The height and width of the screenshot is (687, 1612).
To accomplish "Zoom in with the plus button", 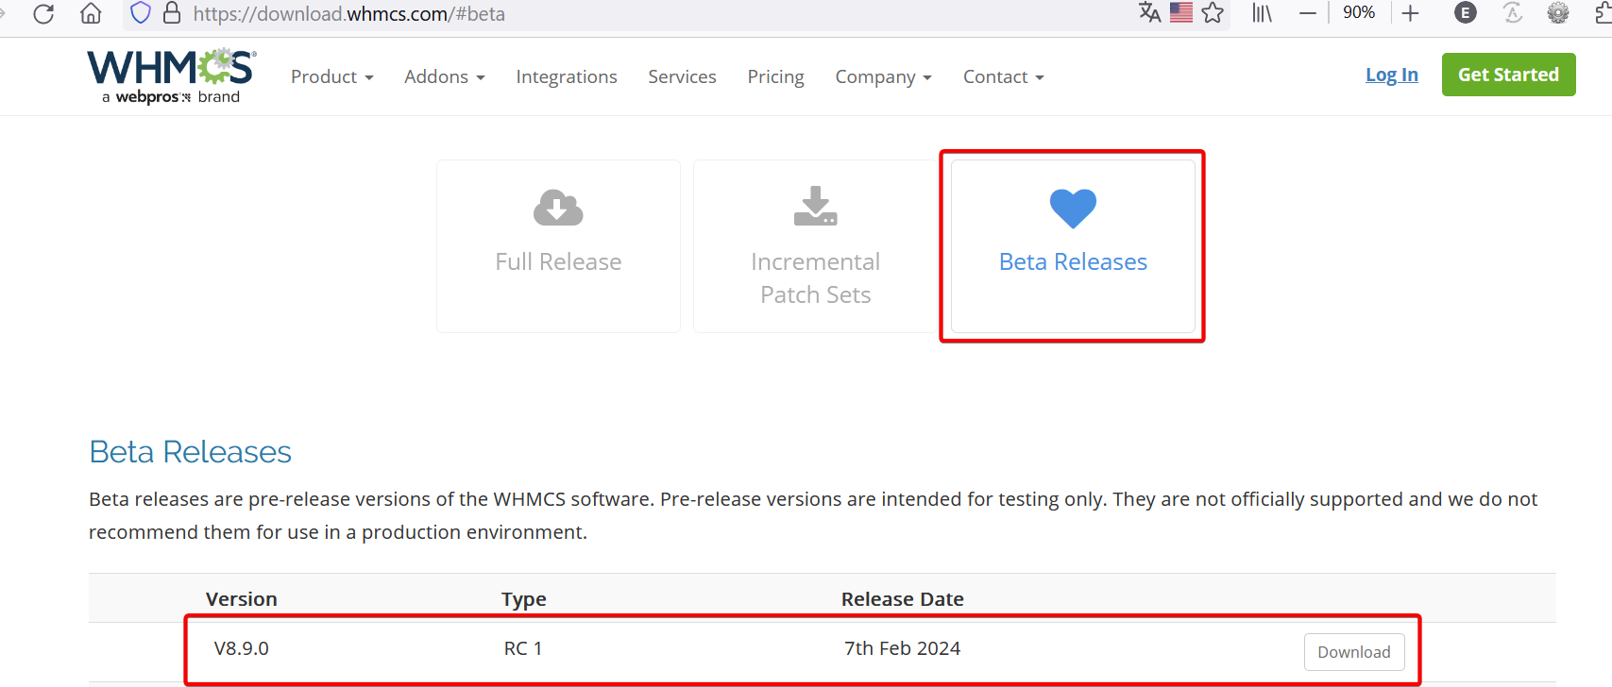I will [1411, 13].
